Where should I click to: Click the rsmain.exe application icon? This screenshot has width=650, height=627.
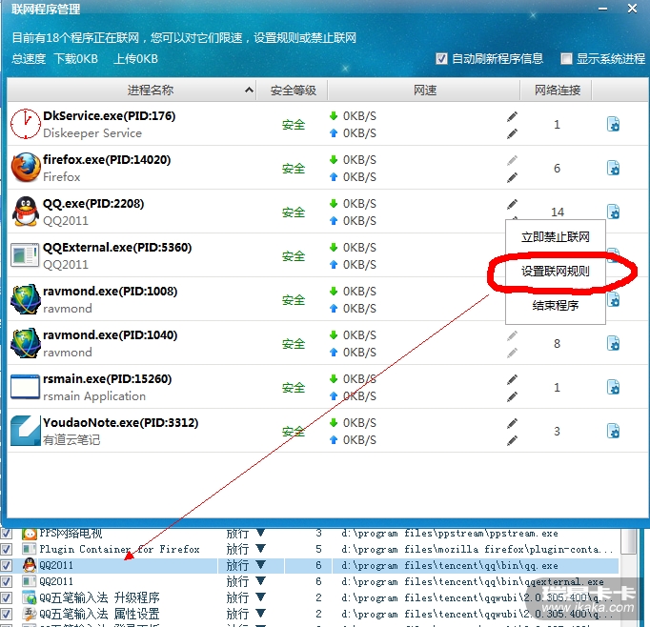25,387
